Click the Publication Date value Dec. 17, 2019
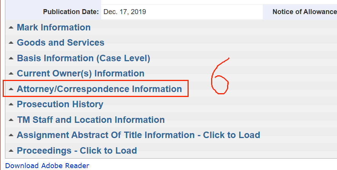Viewport: 337px width, 170px height. (125, 12)
